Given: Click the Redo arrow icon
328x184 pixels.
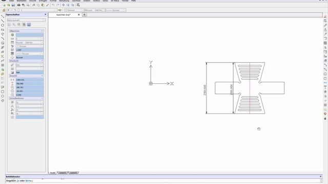Looking at the screenshot, I should coord(58,5).
